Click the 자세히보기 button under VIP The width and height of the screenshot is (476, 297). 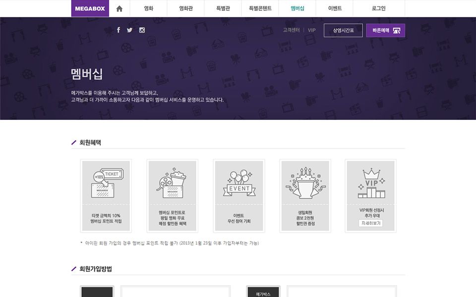pos(371,223)
